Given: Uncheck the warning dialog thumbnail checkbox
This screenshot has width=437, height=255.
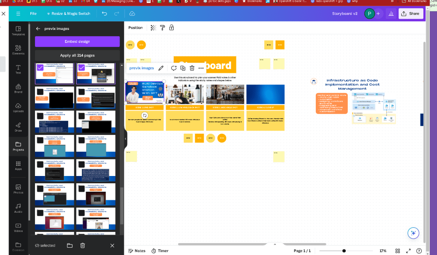Looking at the screenshot, I should [x=82, y=67].
